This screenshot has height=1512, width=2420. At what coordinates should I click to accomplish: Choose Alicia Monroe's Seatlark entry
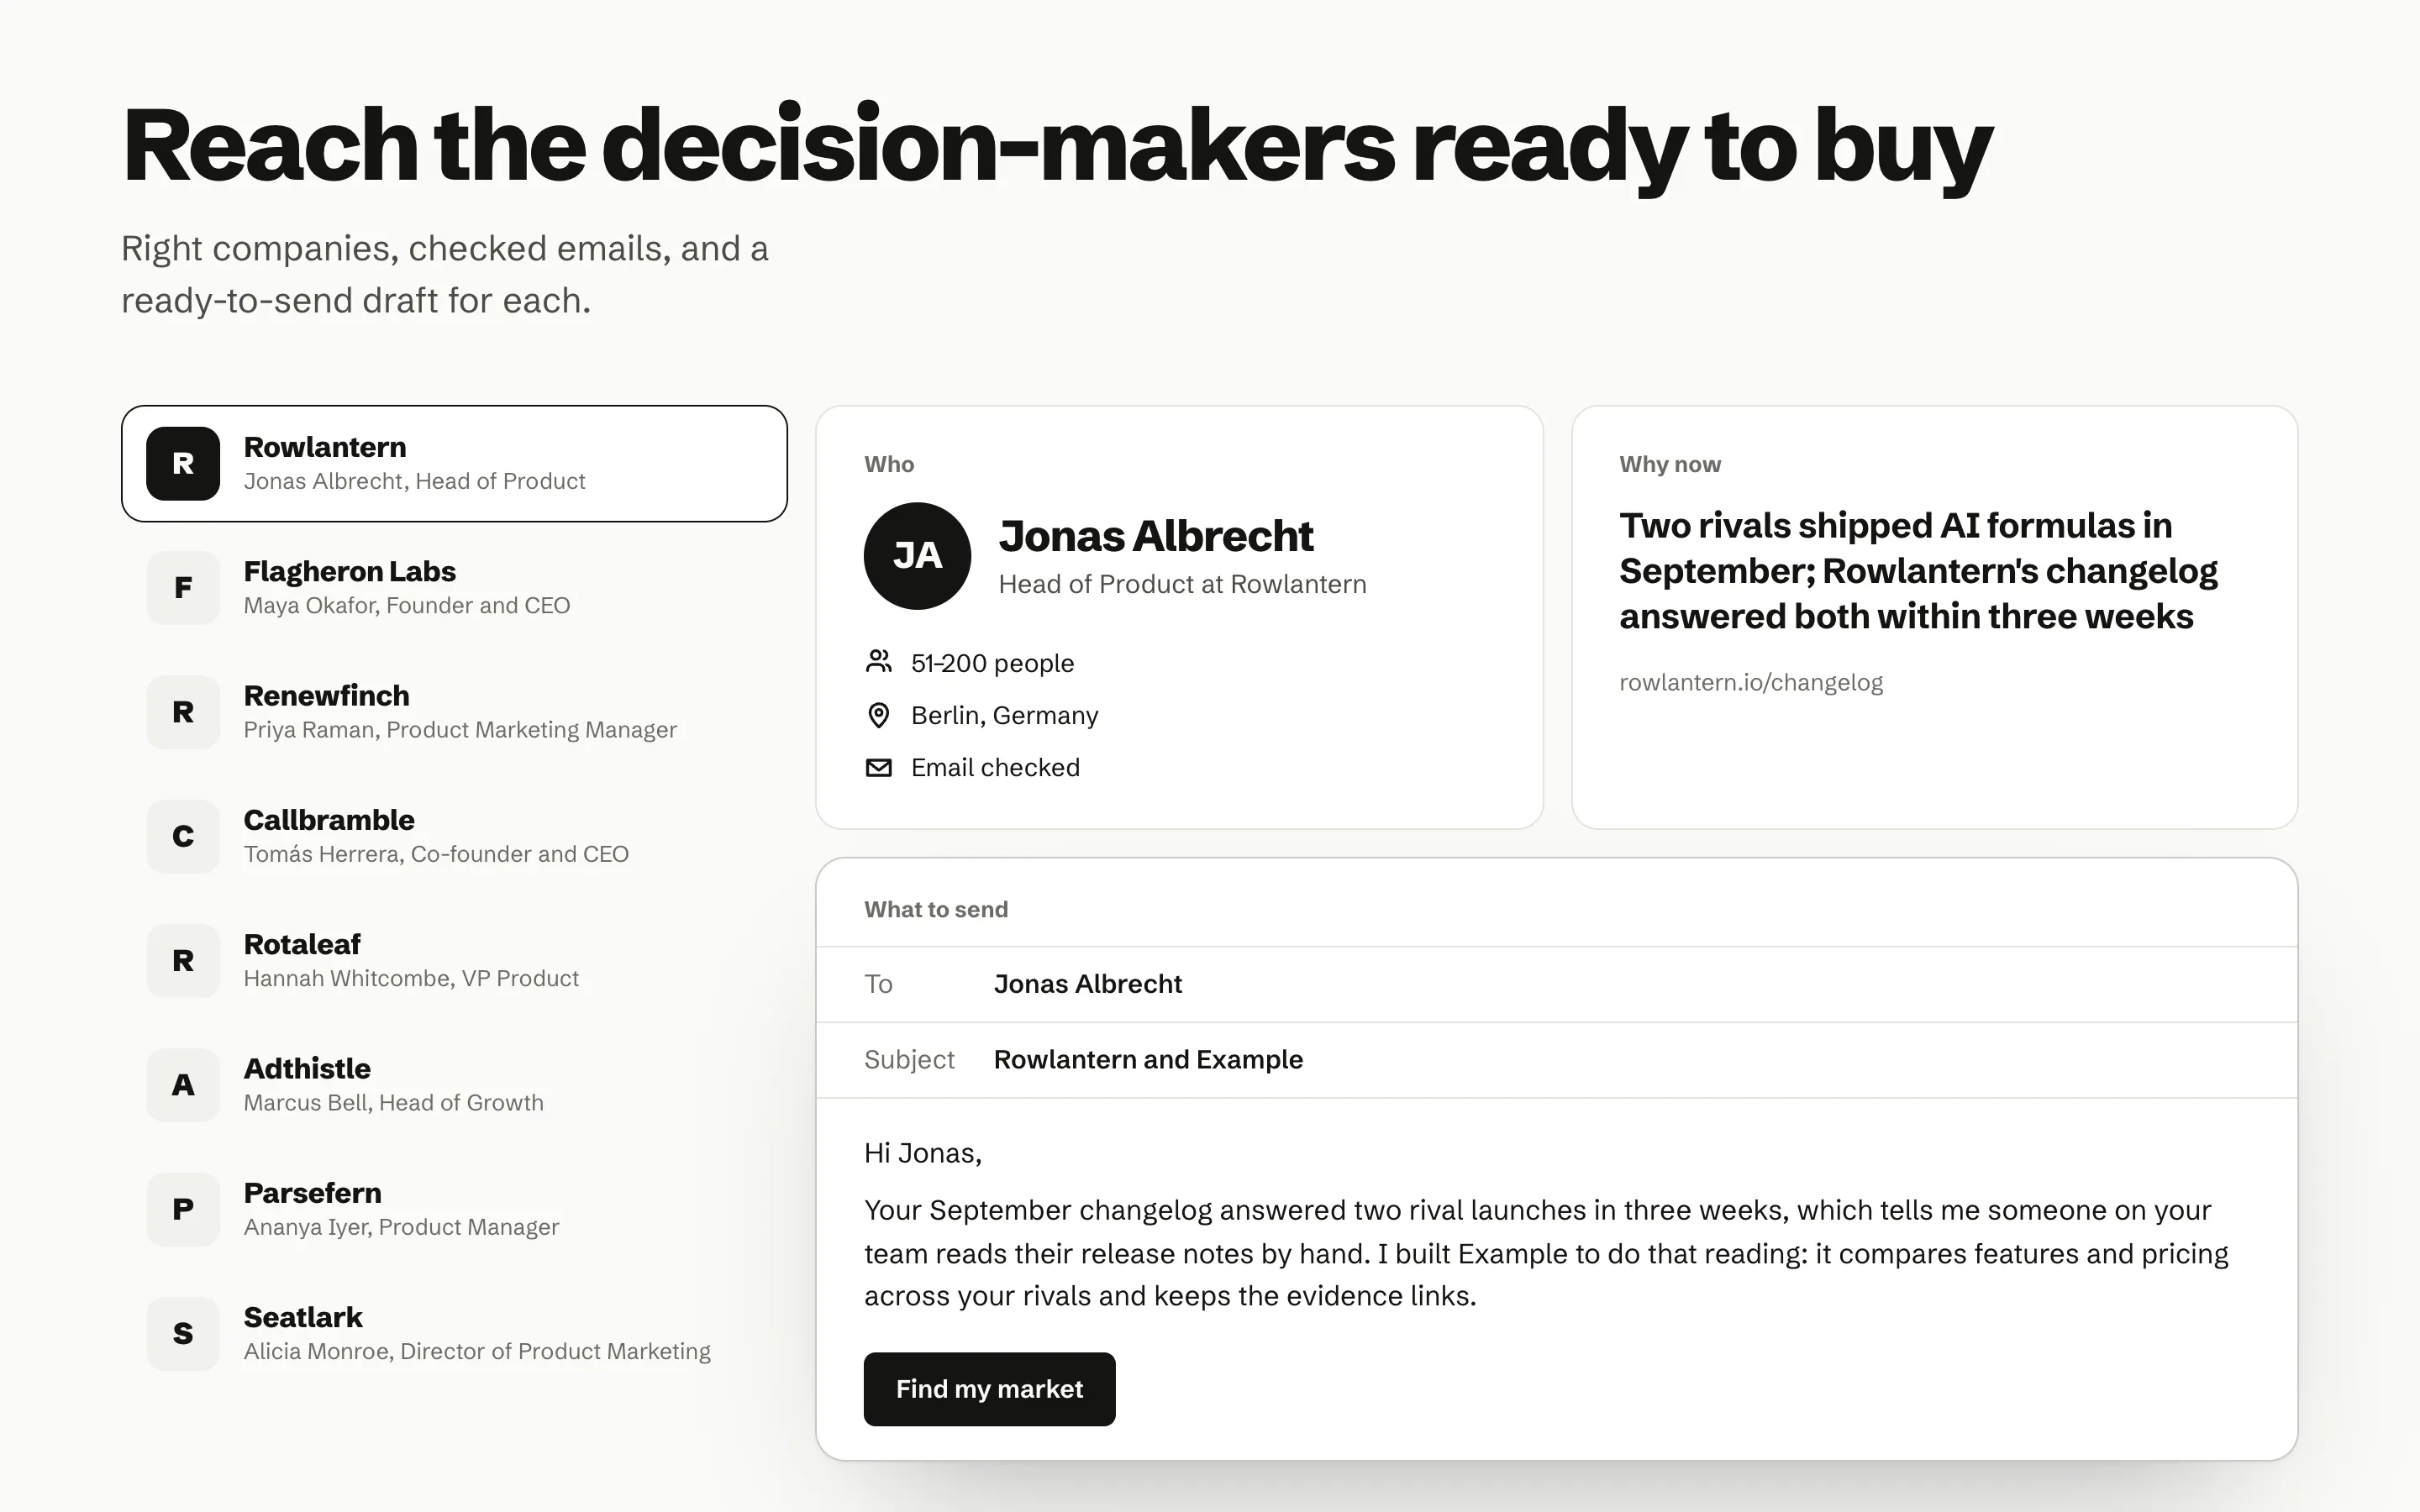pos(454,1334)
